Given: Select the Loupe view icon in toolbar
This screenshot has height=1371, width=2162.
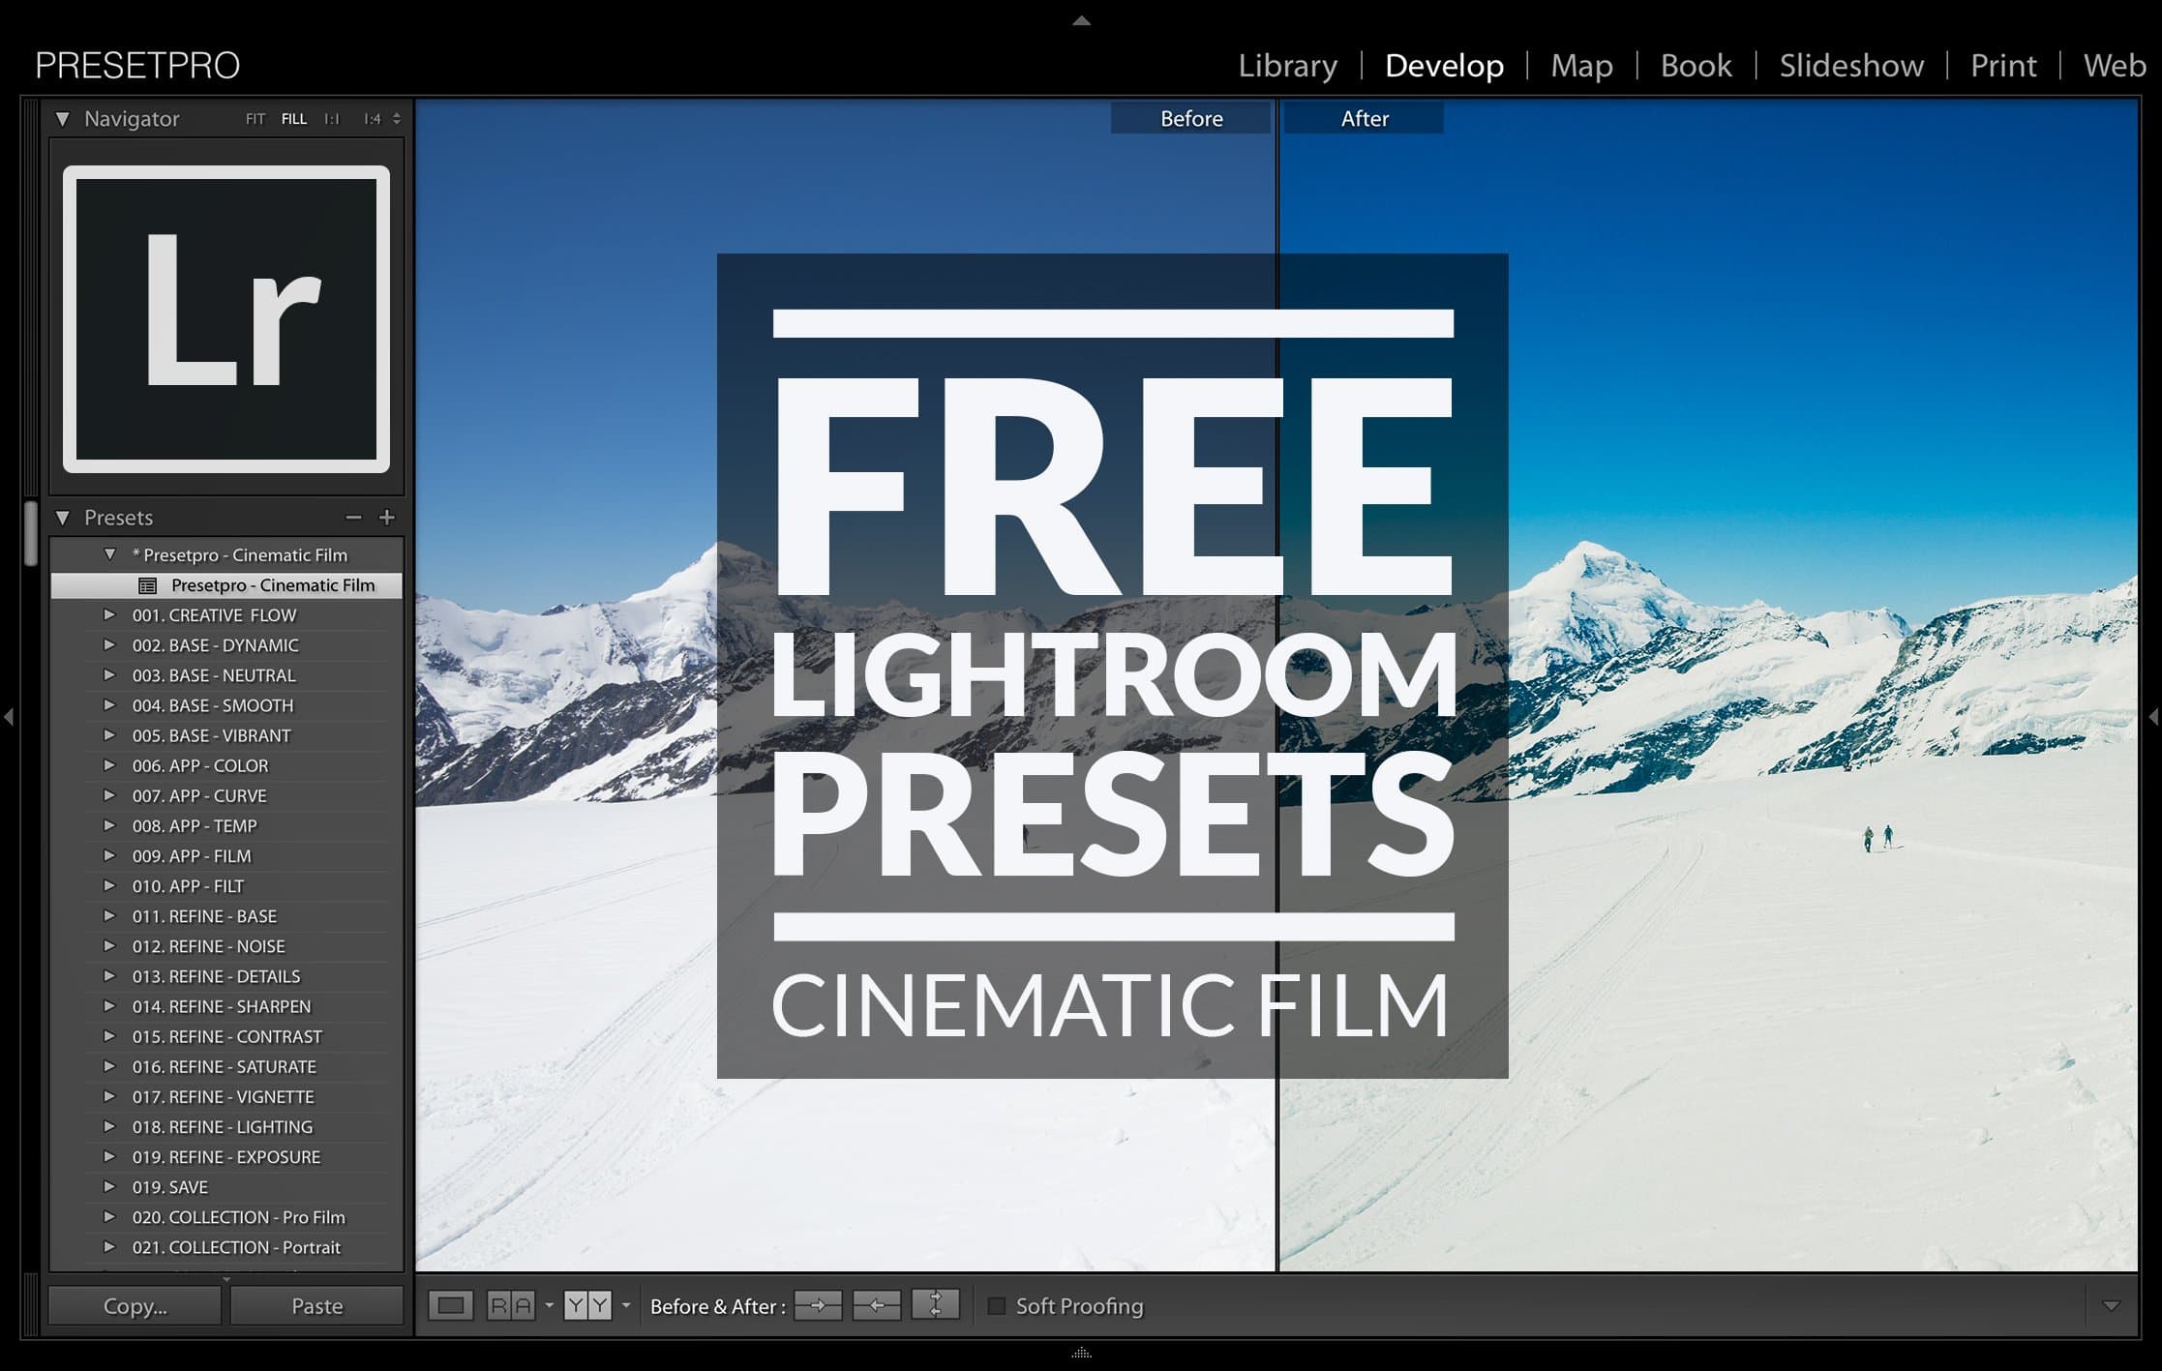Looking at the screenshot, I should 451,1306.
